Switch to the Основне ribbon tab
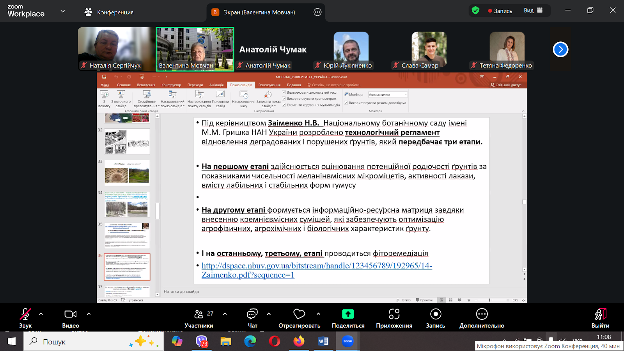The image size is (624, 351). pyautogui.click(x=124, y=85)
